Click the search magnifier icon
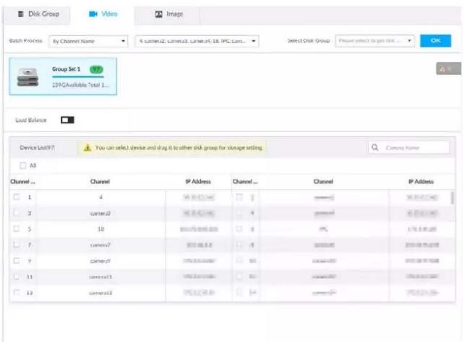The height and width of the screenshot is (342, 464). tap(375, 147)
